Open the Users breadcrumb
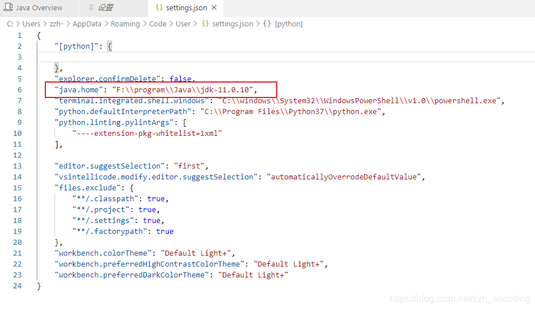 tap(32, 24)
